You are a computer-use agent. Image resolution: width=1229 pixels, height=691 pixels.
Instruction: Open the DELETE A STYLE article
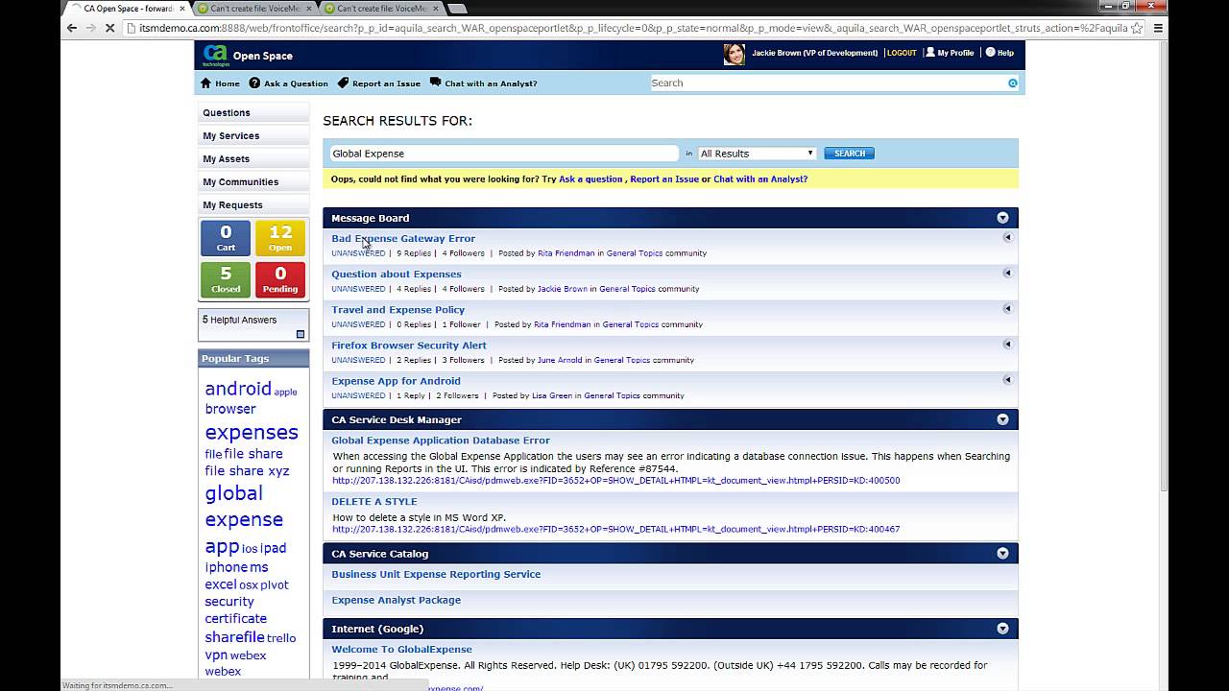[x=374, y=501]
